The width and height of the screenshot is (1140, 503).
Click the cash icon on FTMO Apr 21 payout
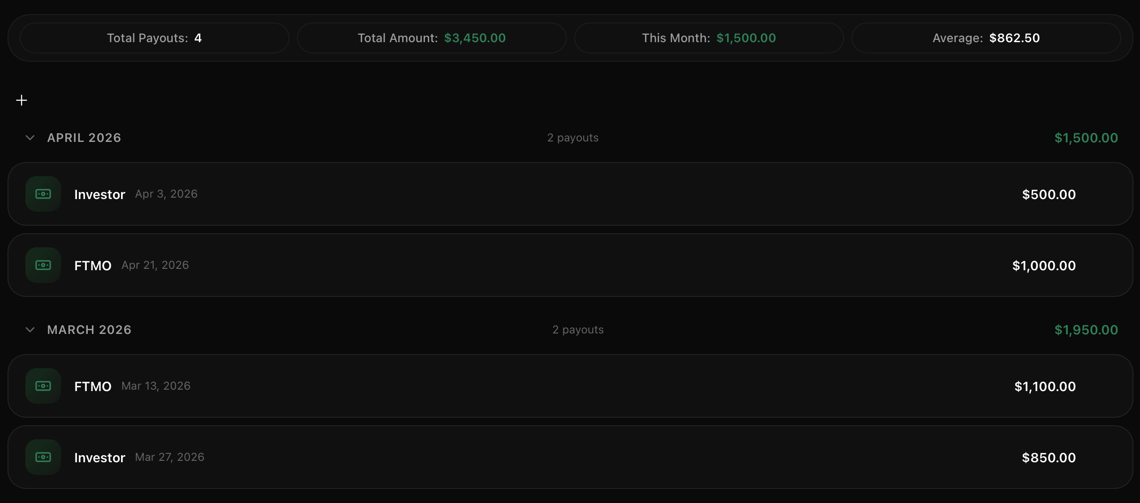pyautogui.click(x=43, y=265)
